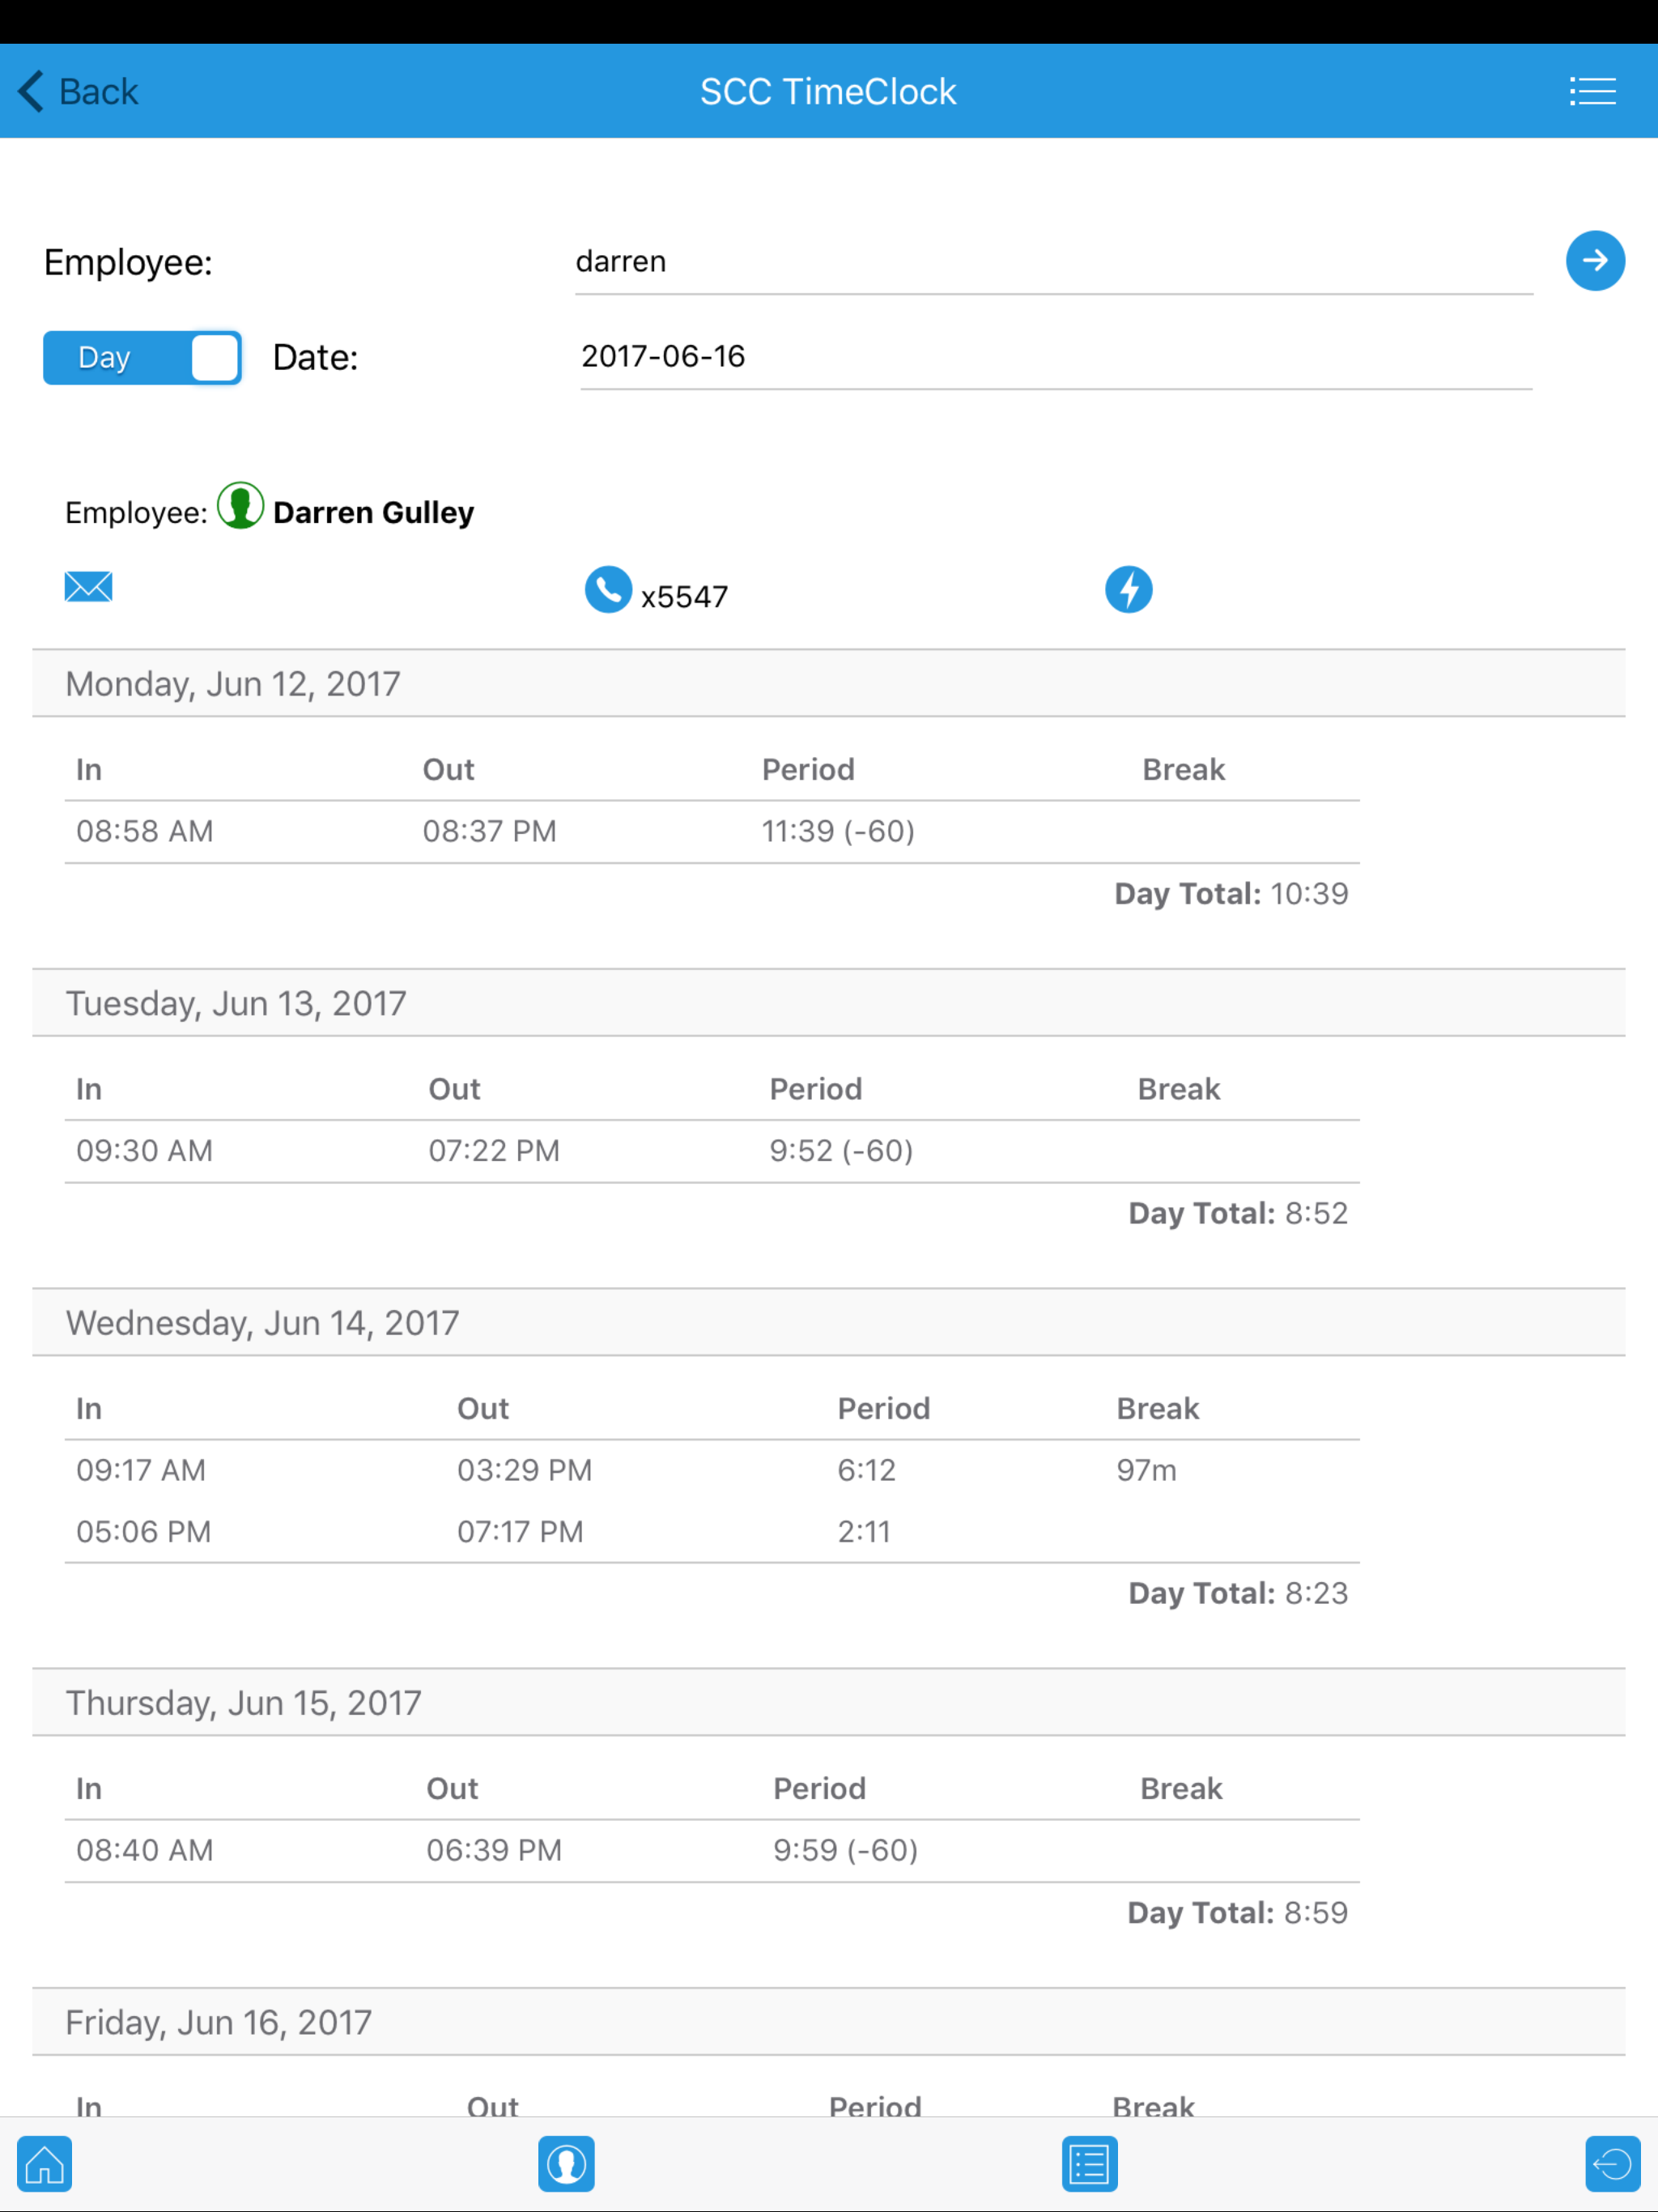This screenshot has width=1658, height=2212.
Task: Open Darren Gulley employee name link
Action: [373, 512]
